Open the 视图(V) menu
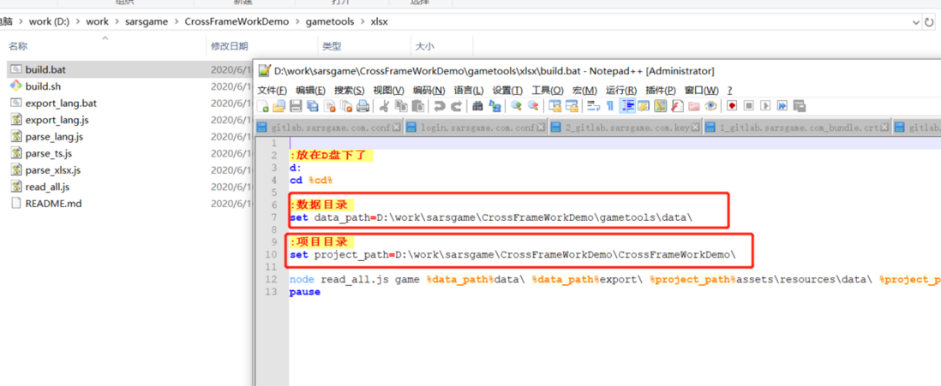 click(x=388, y=91)
